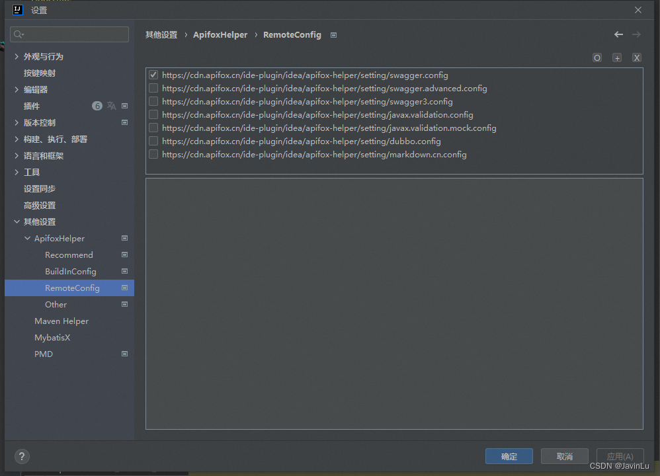
Task: Confirm with the 确定 button
Action: click(x=509, y=456)
